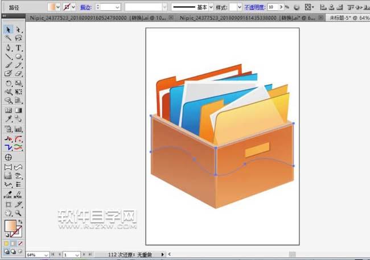Open fill color dropdown in control bar
Viewport: 370px width, 260px height.
58,7
